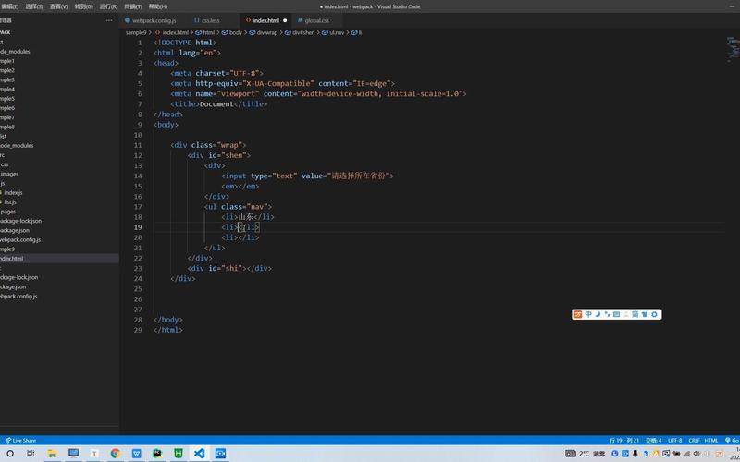Open the Sogou IME toolbox settings icon

pos(654,314)
